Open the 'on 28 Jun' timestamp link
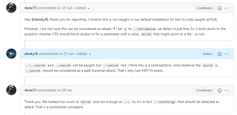 point(64,90)
